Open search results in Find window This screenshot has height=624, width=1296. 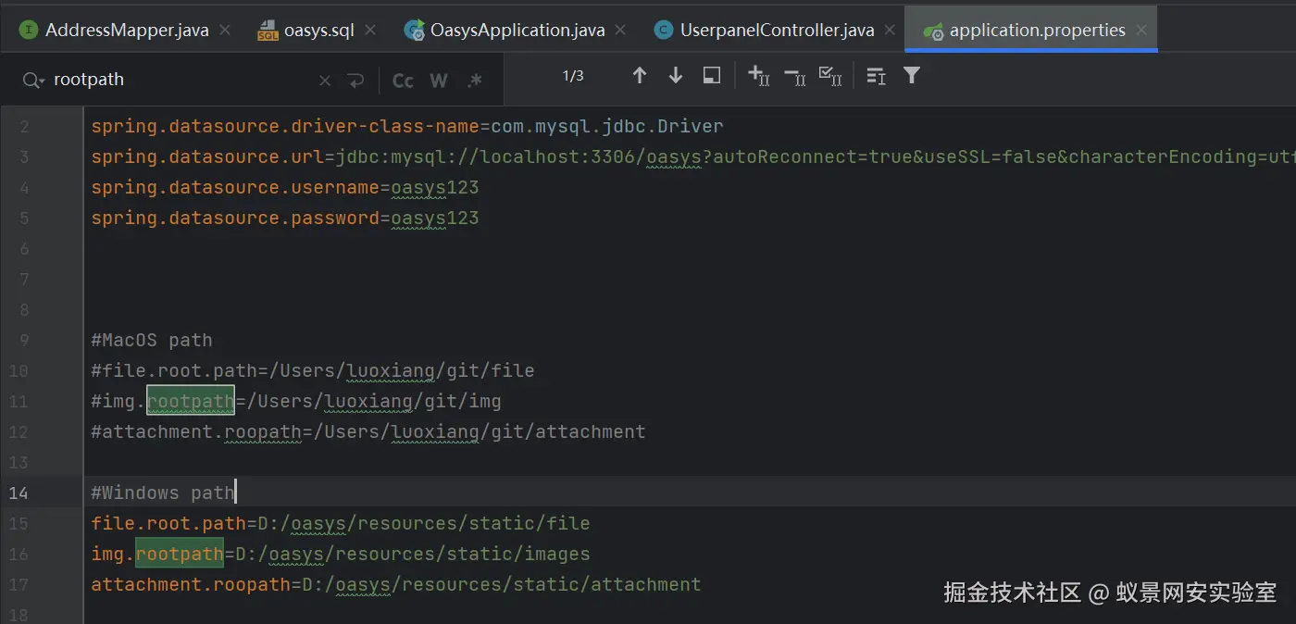pos(712,76)
